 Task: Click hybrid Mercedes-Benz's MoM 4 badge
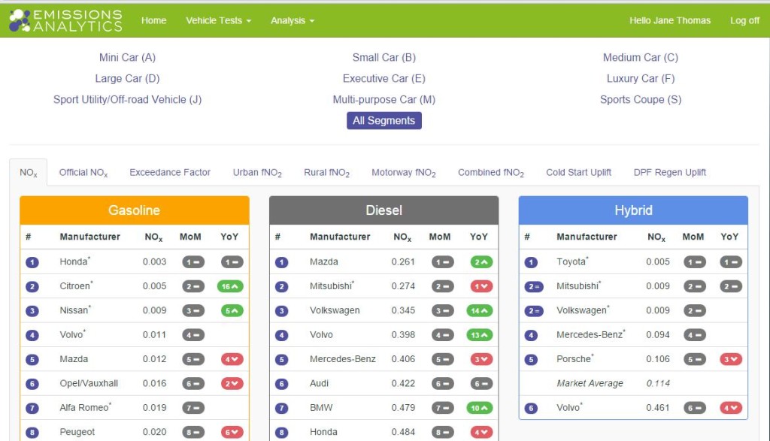pos(694,335)
